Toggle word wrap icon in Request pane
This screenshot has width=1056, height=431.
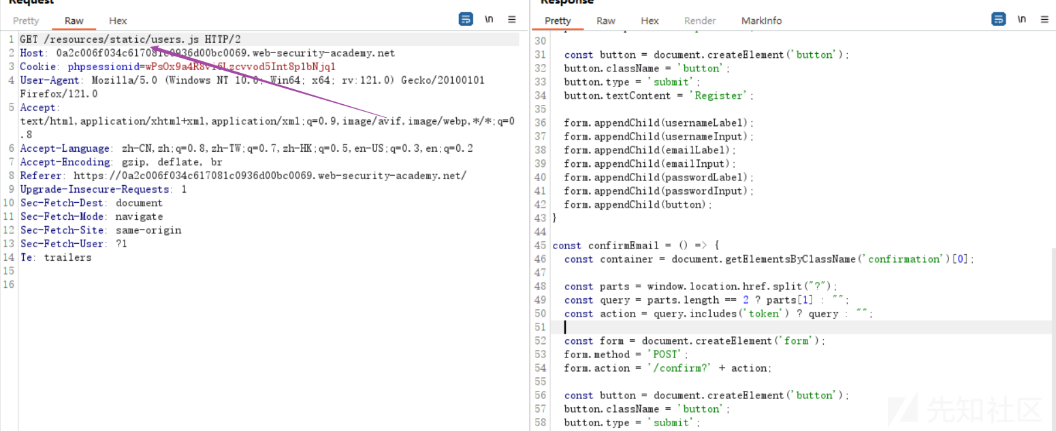pyautogui.click(x=466, y=20)
